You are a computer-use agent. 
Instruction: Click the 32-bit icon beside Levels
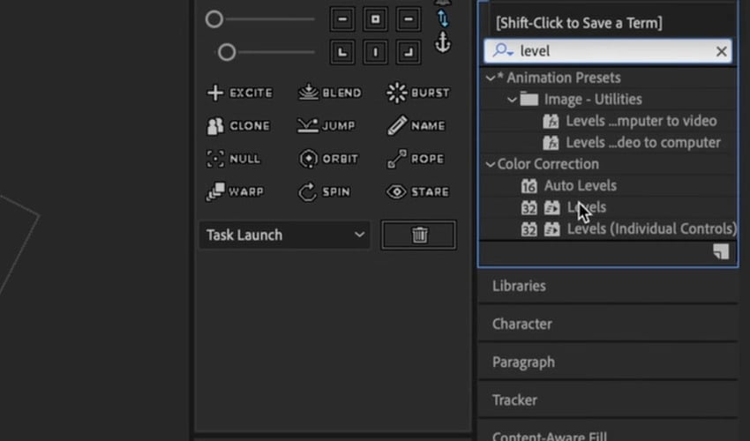pyautogui.click(x=529, y=207)
